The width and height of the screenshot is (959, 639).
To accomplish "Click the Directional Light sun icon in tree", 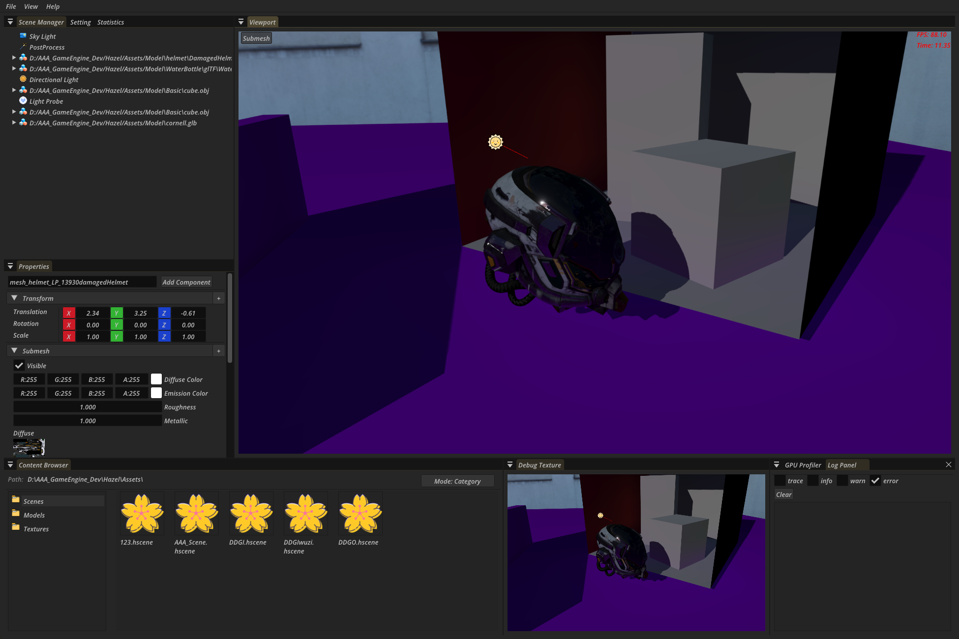I will [23, 79].
